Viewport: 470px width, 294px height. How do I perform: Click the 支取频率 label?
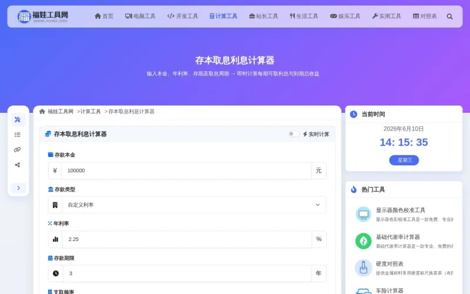[x=64, y=292]
